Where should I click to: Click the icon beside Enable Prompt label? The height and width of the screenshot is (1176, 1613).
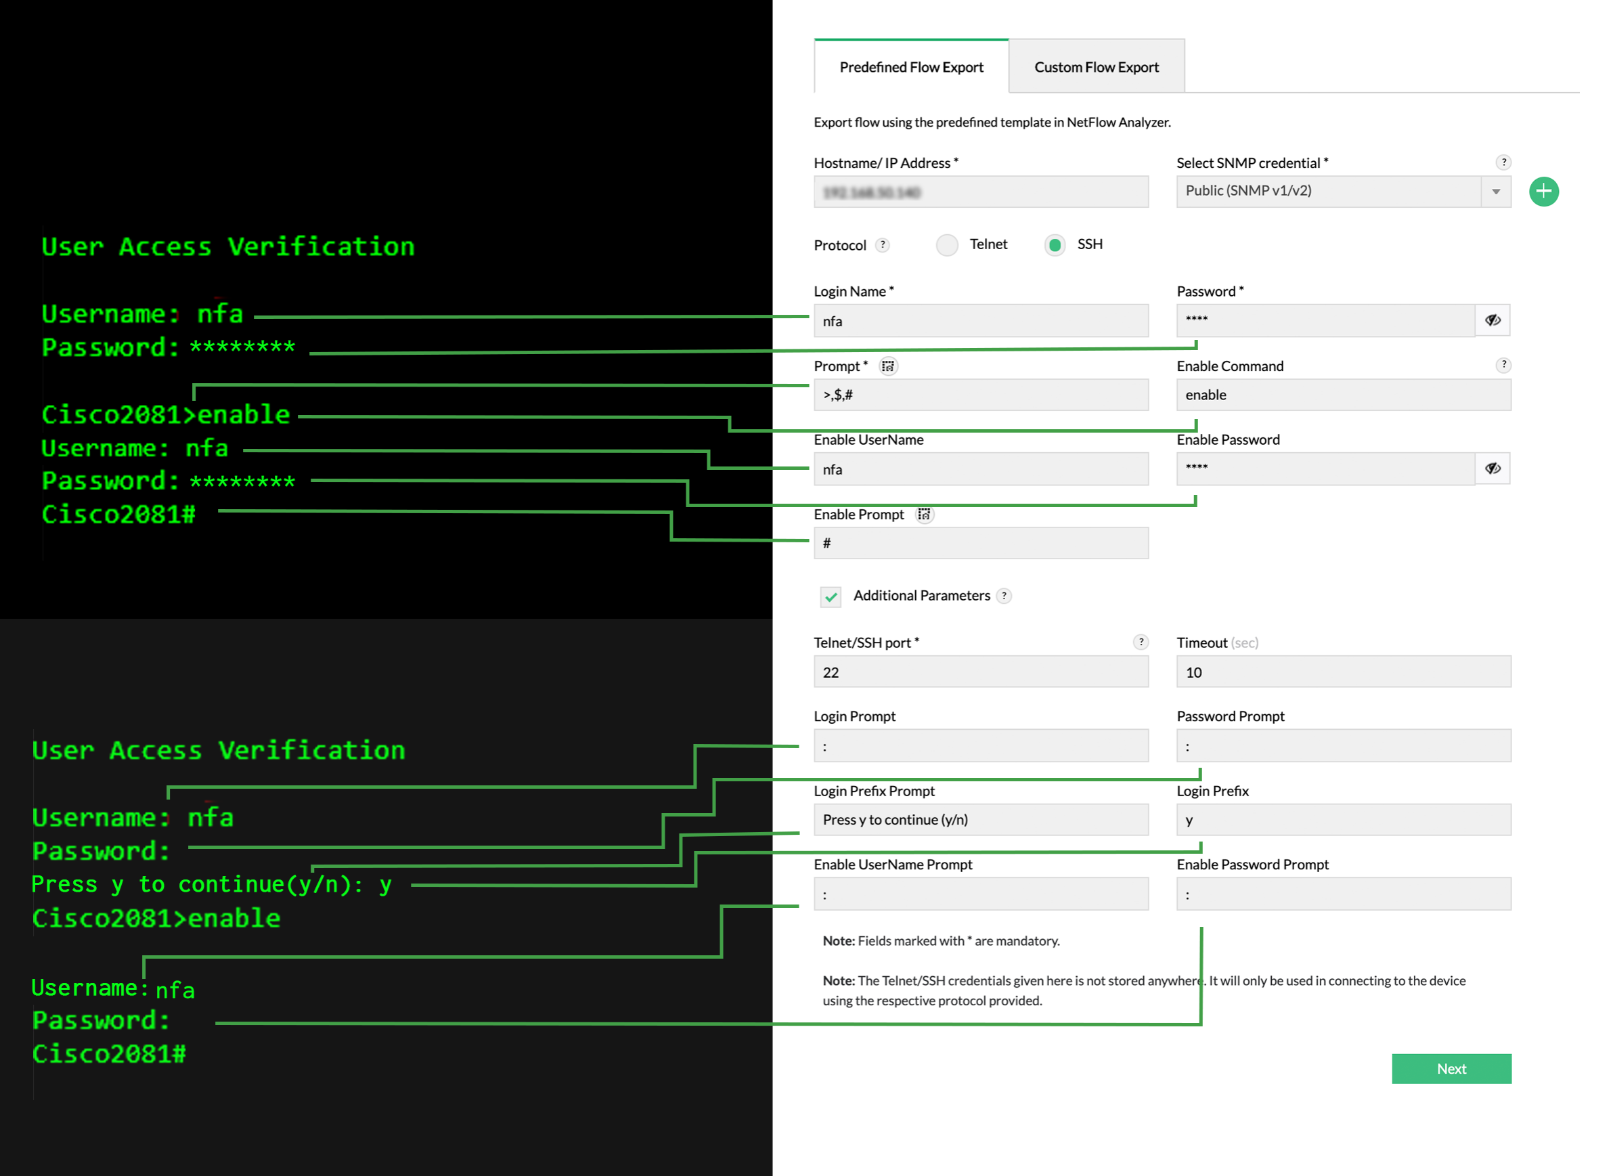click(x=923, y=515)
